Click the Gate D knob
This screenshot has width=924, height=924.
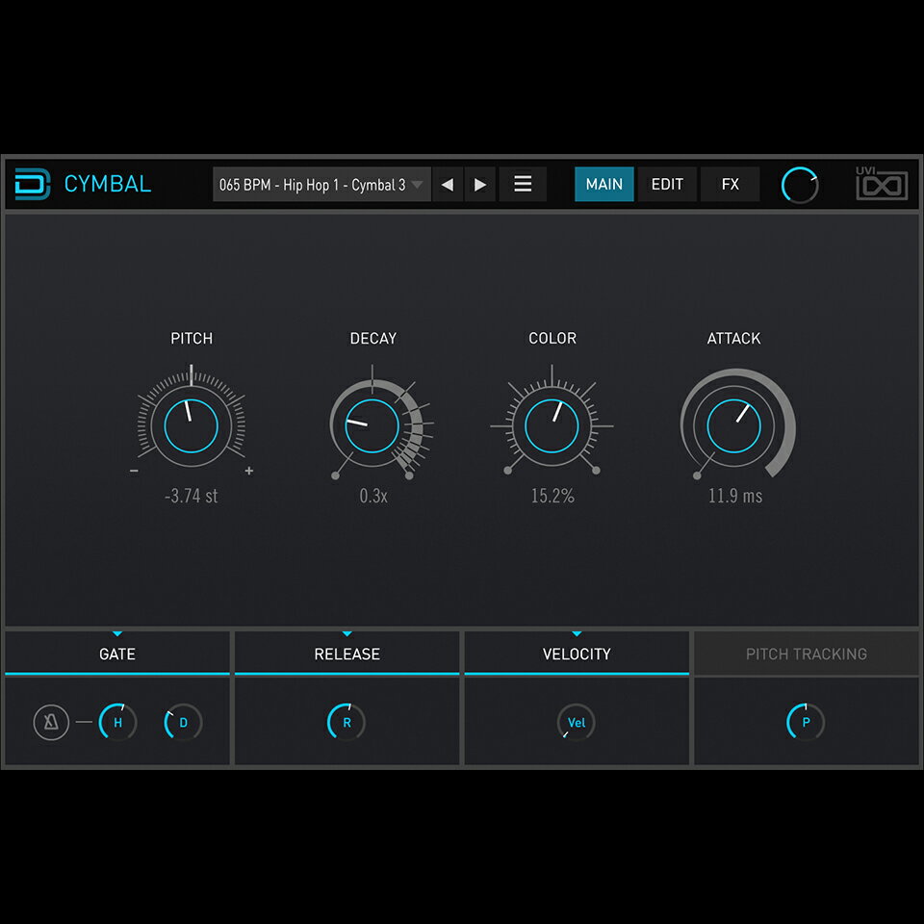183,722
